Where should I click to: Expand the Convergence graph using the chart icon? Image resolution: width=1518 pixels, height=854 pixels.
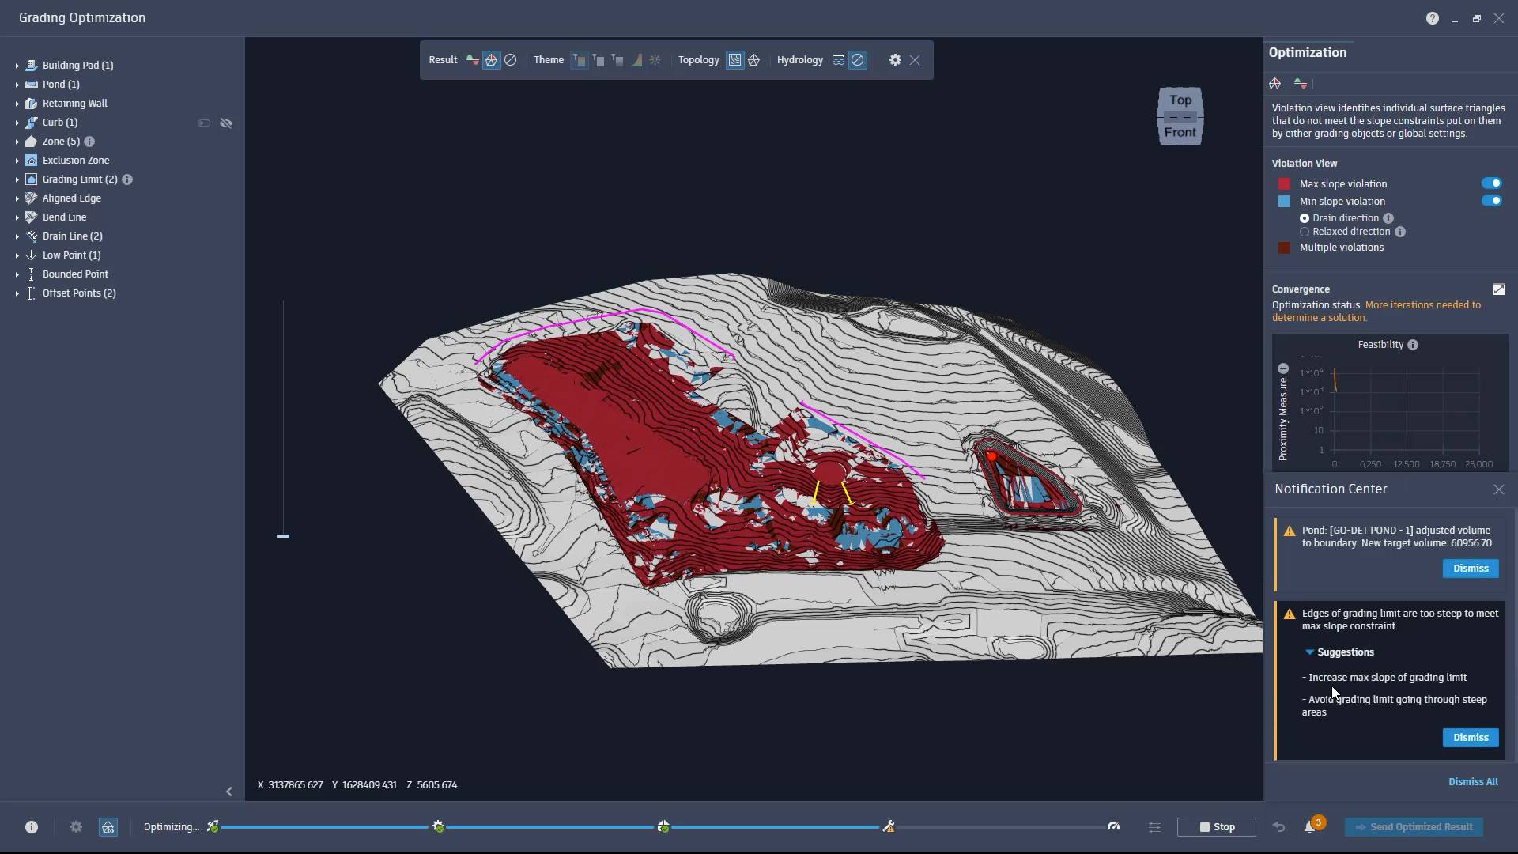(x=1500, y=289)
